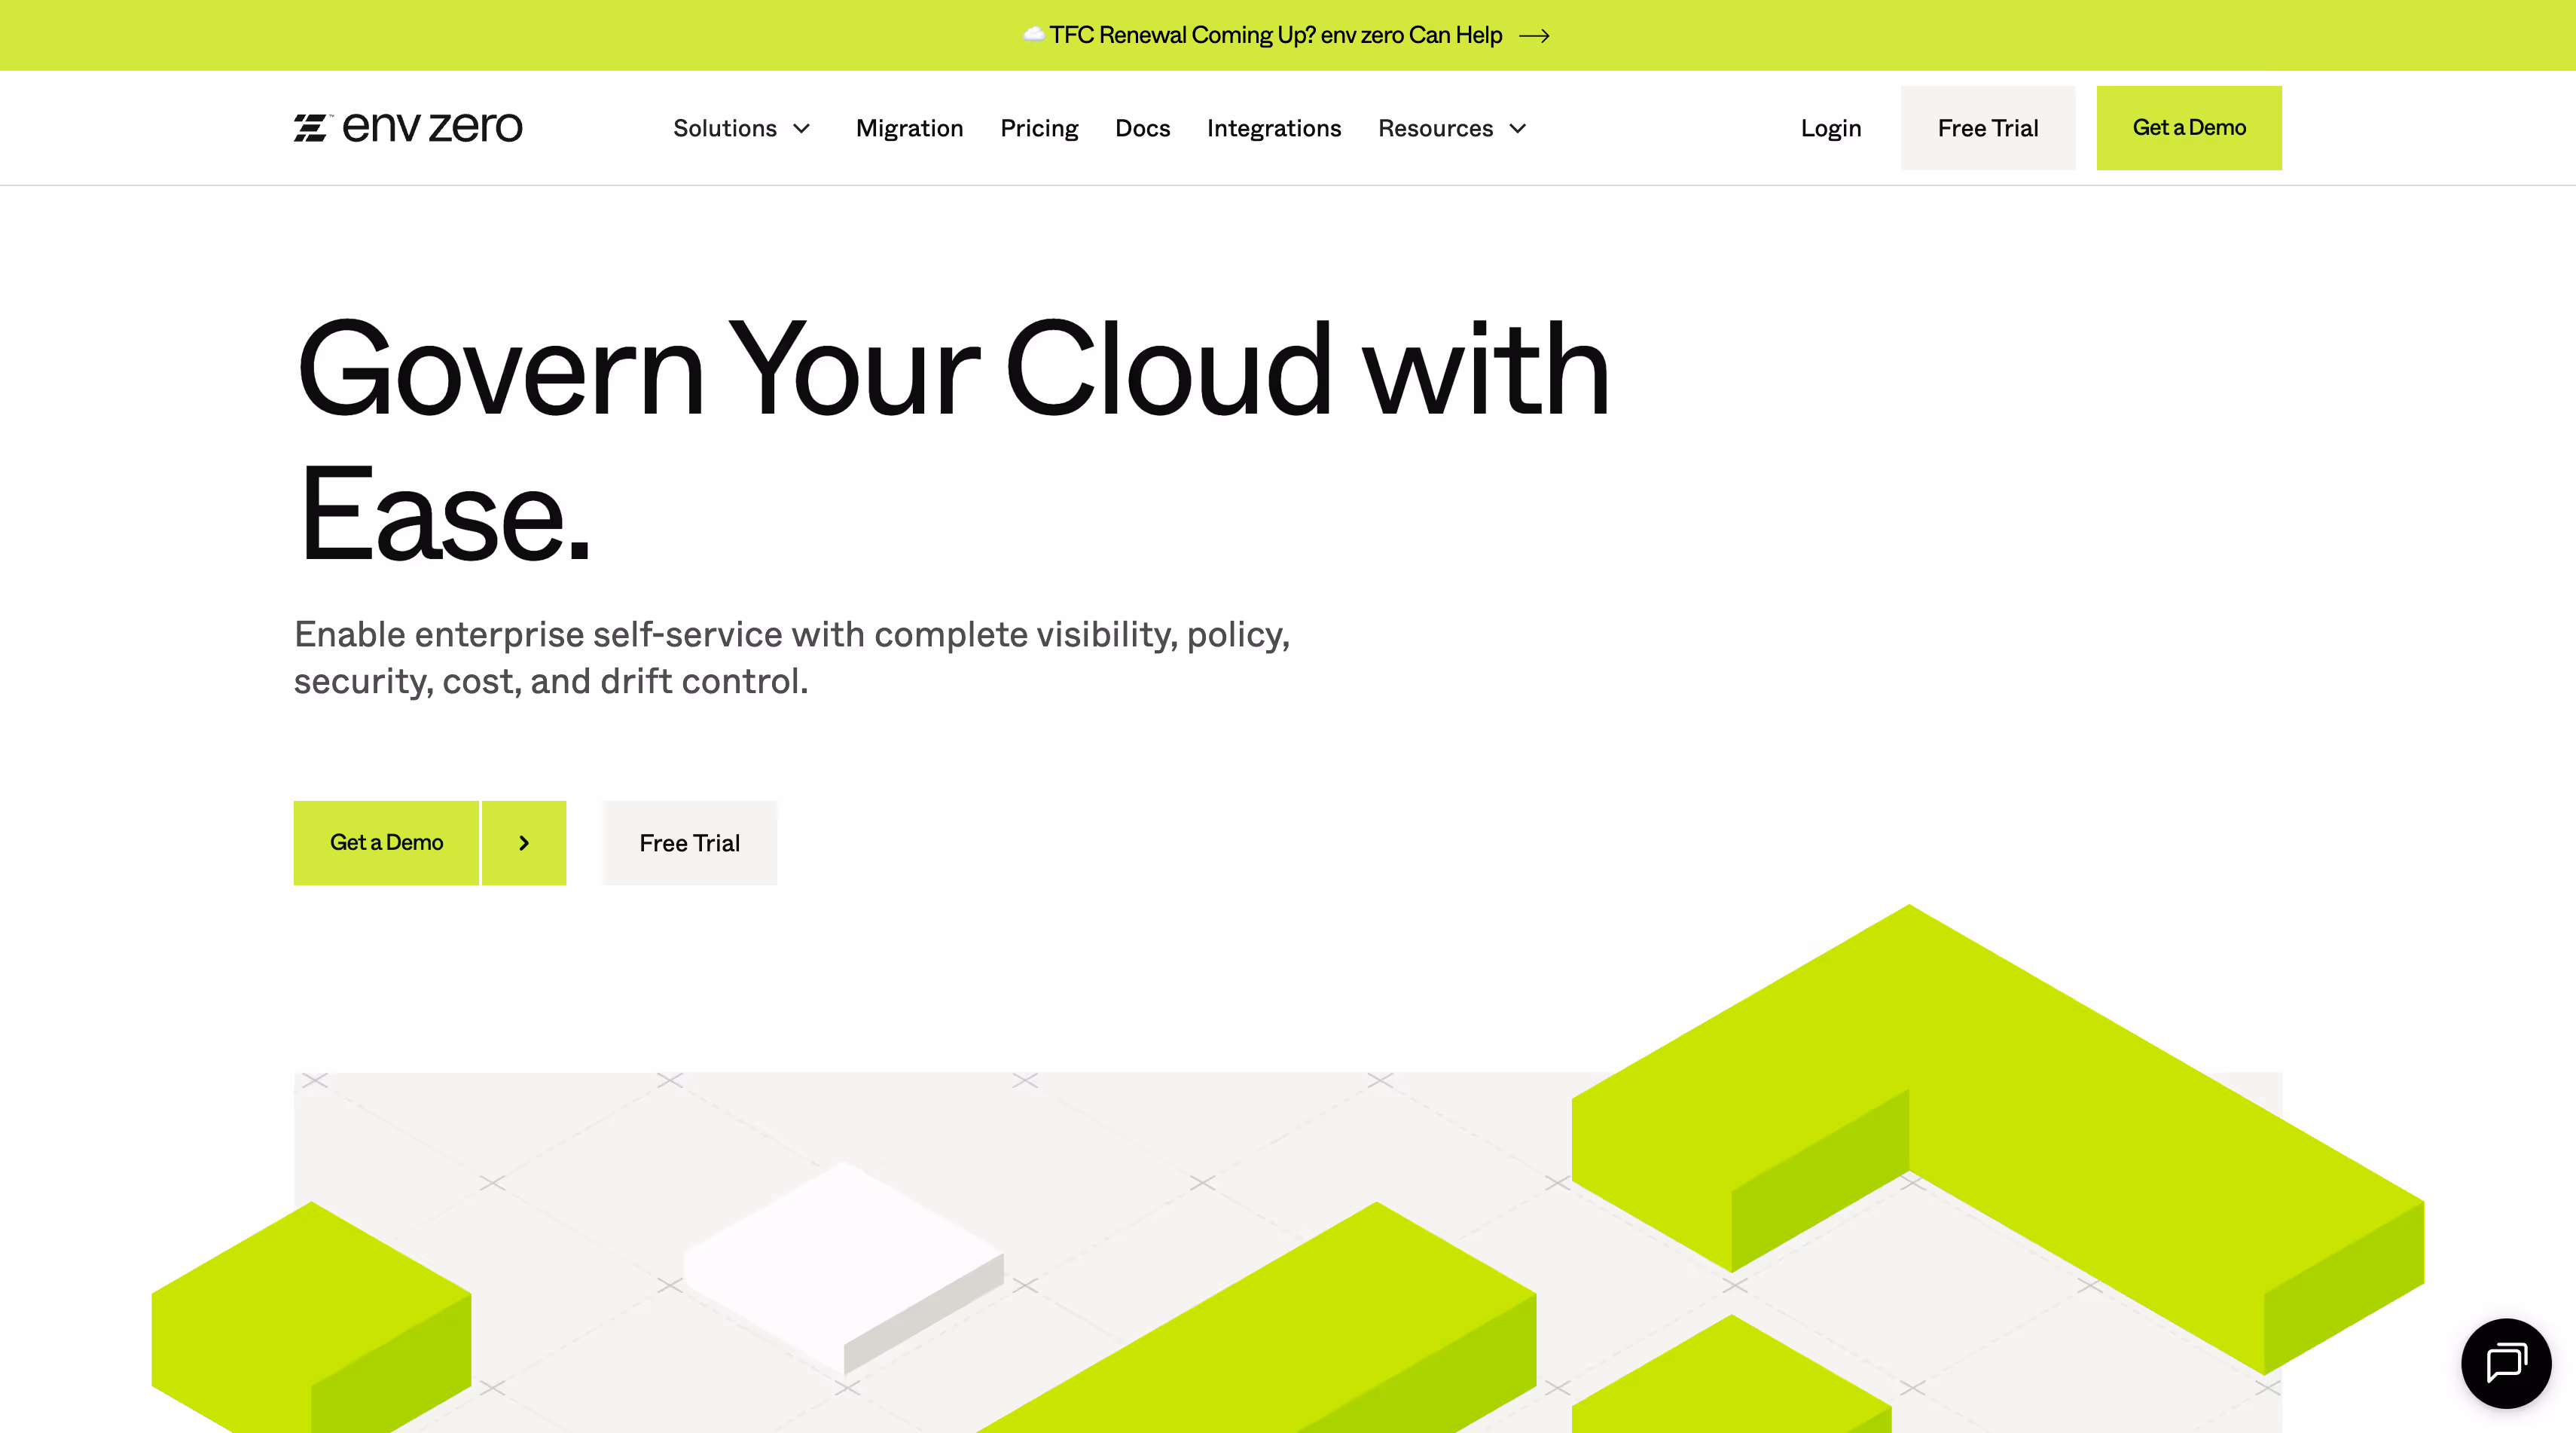Viewport: 2576px width, 1433px height.
Task: Expand the Resources dropdown arrow
Action: 1518,128
